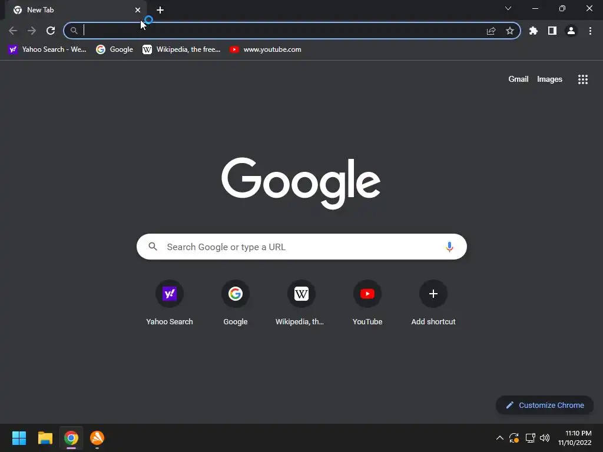The height and width of the screenshot is (452, 603).
Task: Open Yahoo Search bookmark in bookmarks bar
Action: 47,49
